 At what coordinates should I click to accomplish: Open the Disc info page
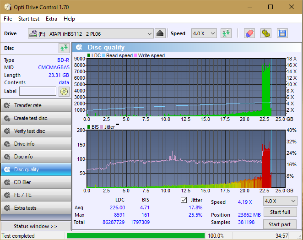pyautogui.click(x=36, y=157)
